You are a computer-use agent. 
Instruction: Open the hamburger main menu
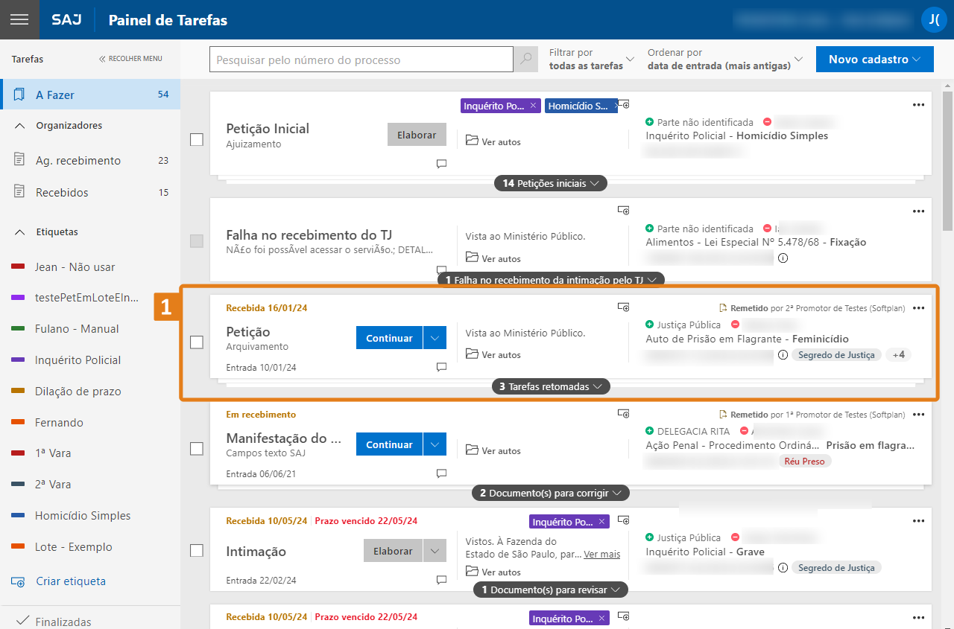(19, 19)
